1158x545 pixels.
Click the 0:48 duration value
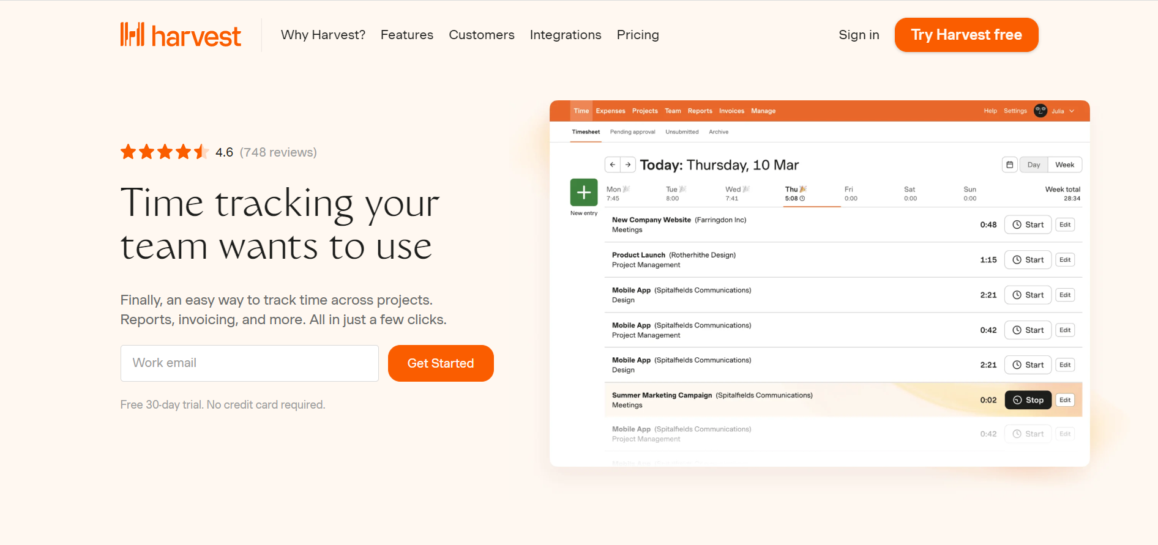(x=988, y=224)
